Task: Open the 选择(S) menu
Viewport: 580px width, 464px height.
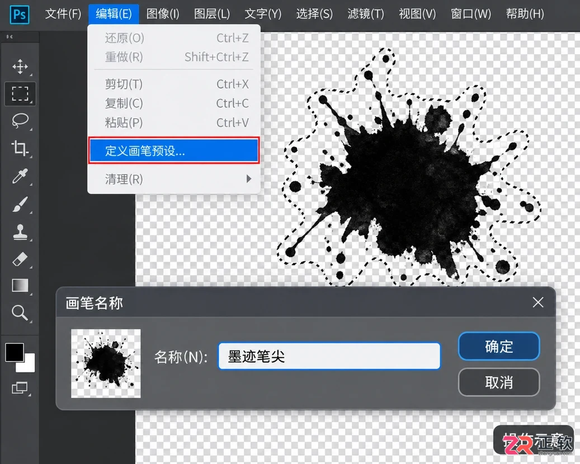Action: (314, 14)
